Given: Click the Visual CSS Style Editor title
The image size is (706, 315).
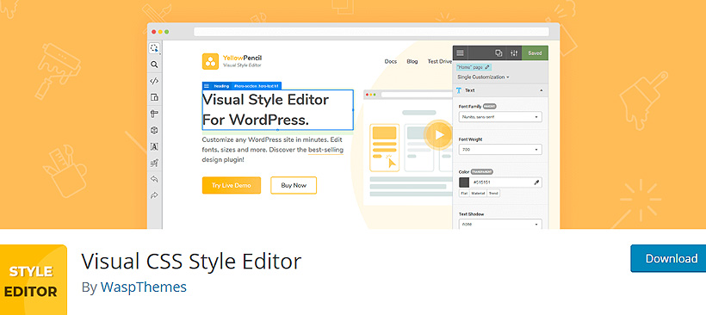Looking at the screenshot, I should [x=191, y=262].
